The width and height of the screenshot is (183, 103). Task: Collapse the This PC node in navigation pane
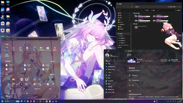pyautogui.click(x=117, y=34)
